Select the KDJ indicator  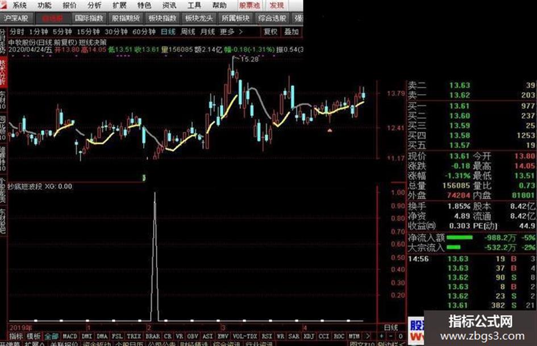point(309,336)
